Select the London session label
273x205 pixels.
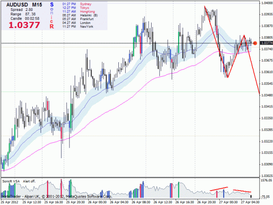click(x=85, y=23)
